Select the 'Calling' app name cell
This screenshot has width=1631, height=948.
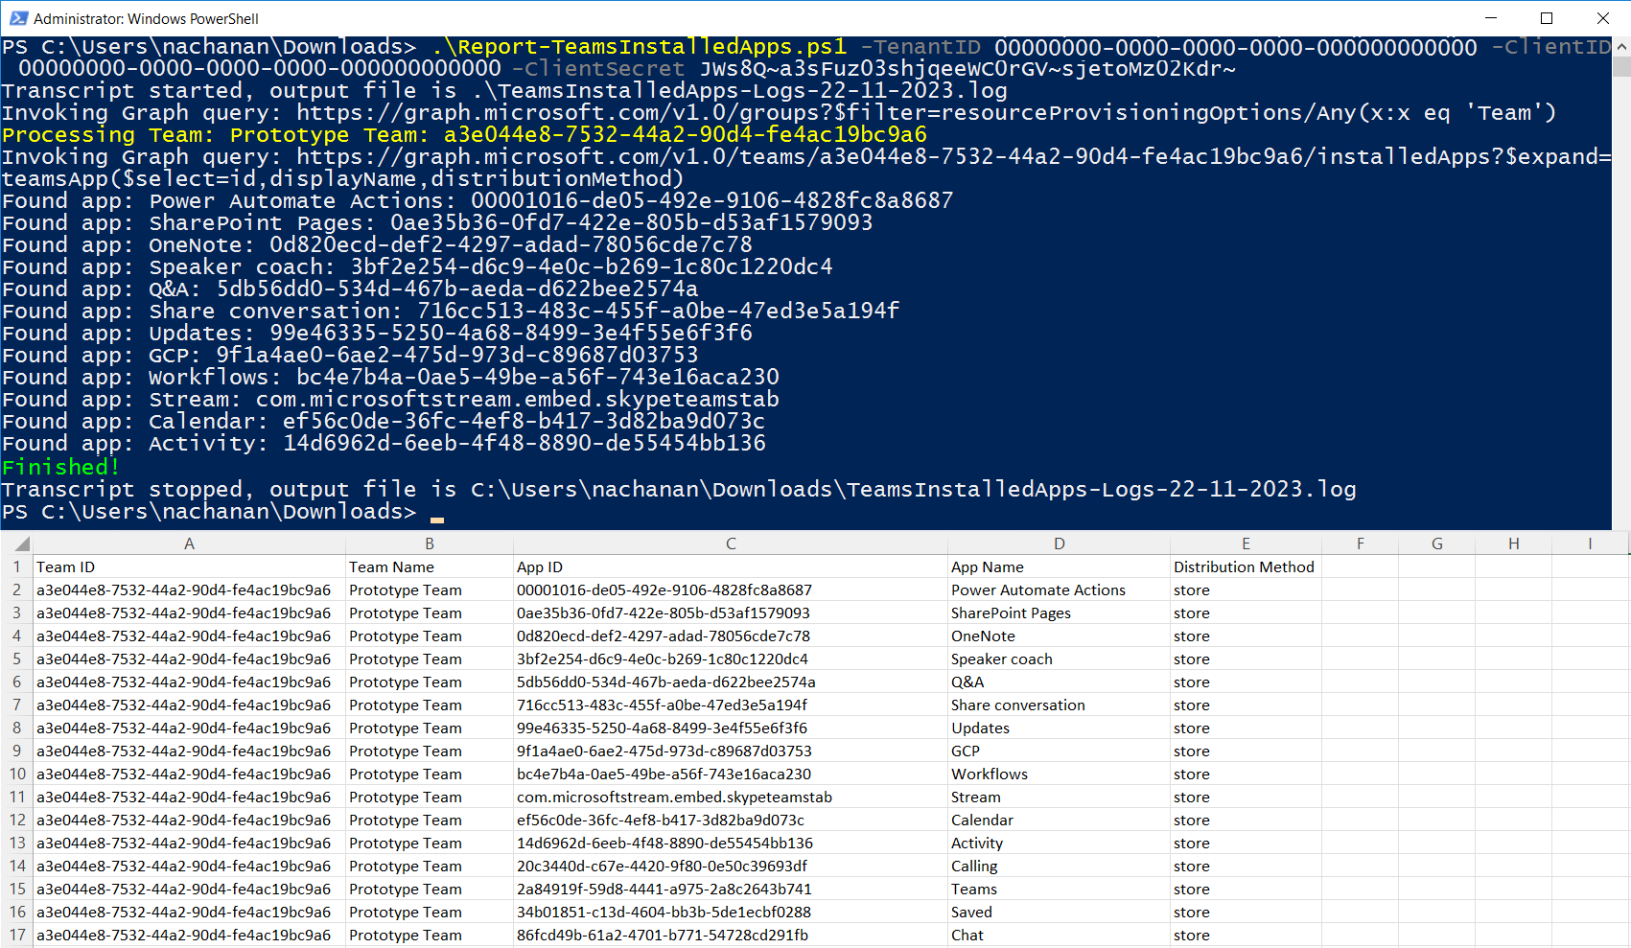pyautogui.click(x=1059, y=866)
